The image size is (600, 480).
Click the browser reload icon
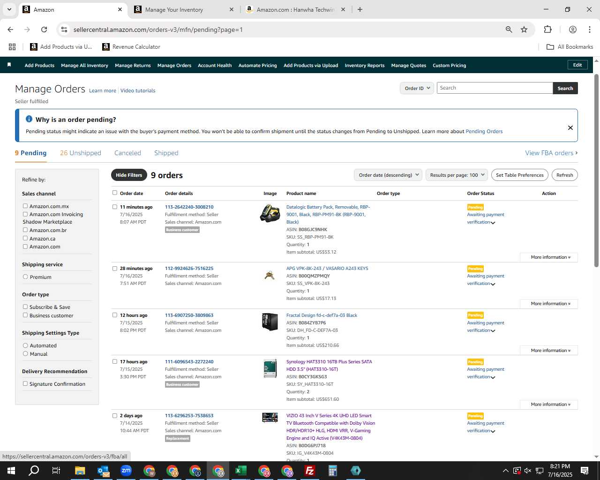(x=44, y=30)
